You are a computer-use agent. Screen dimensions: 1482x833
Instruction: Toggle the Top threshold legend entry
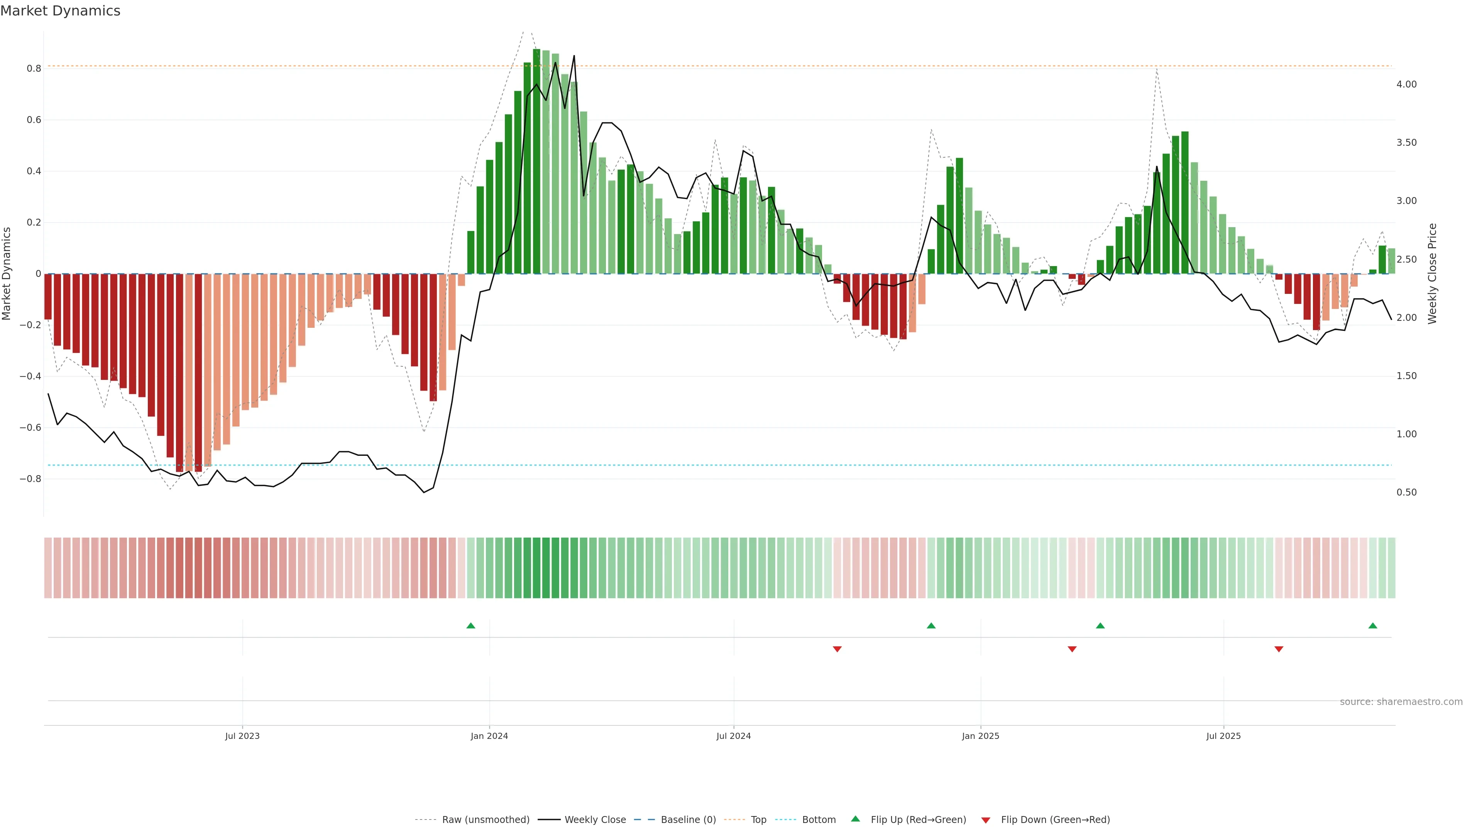pos(758,820)
